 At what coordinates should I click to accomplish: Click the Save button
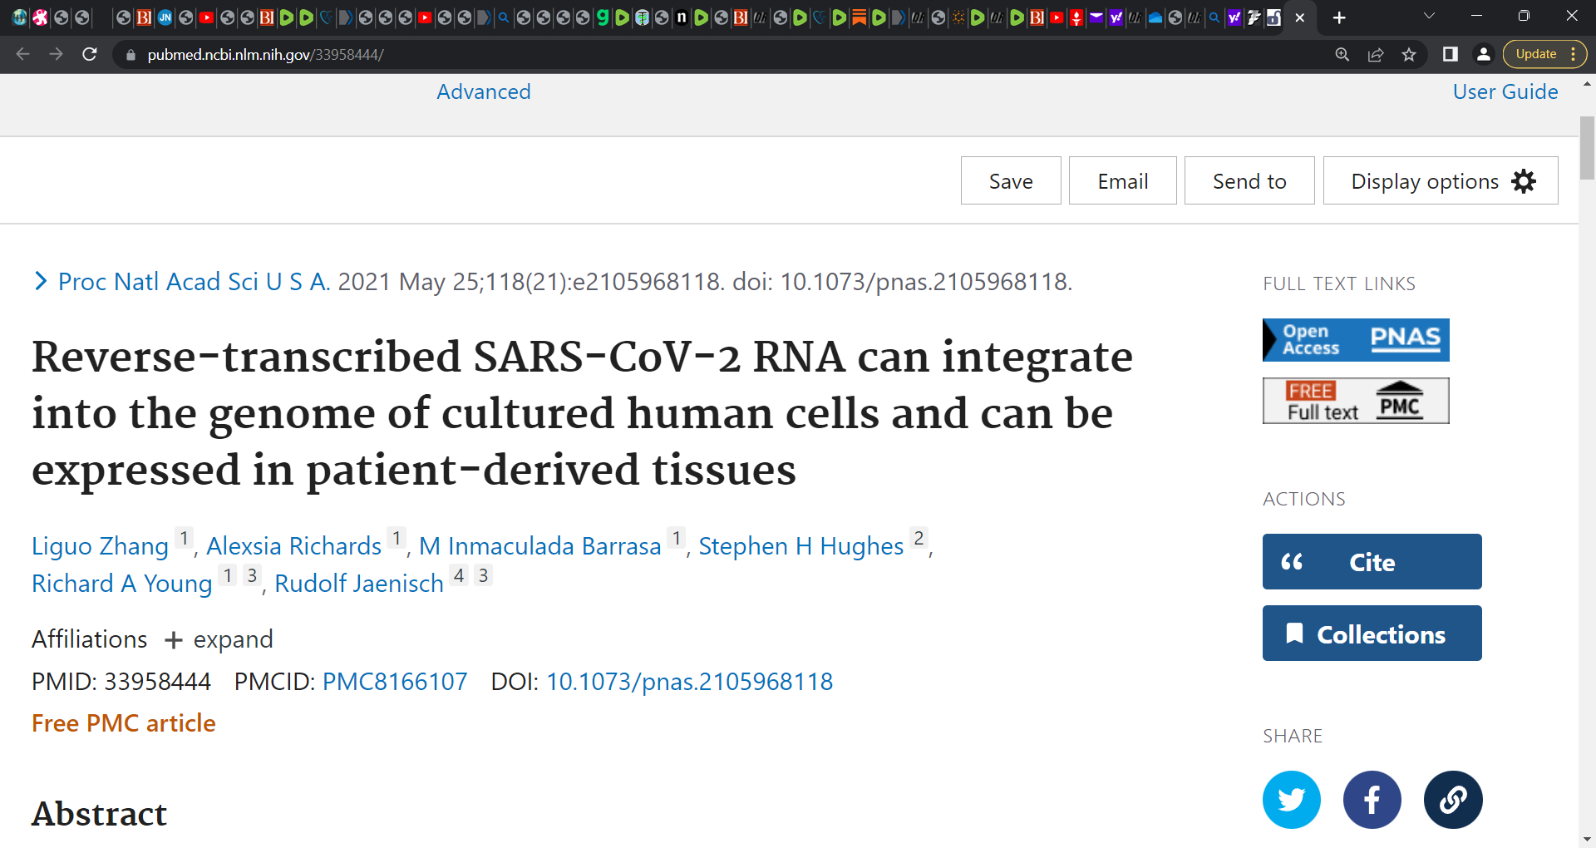tap(1011, 180)
